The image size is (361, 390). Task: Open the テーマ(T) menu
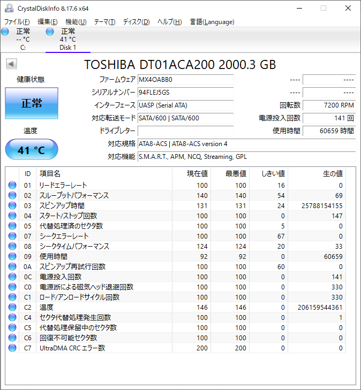click(104, 22)
